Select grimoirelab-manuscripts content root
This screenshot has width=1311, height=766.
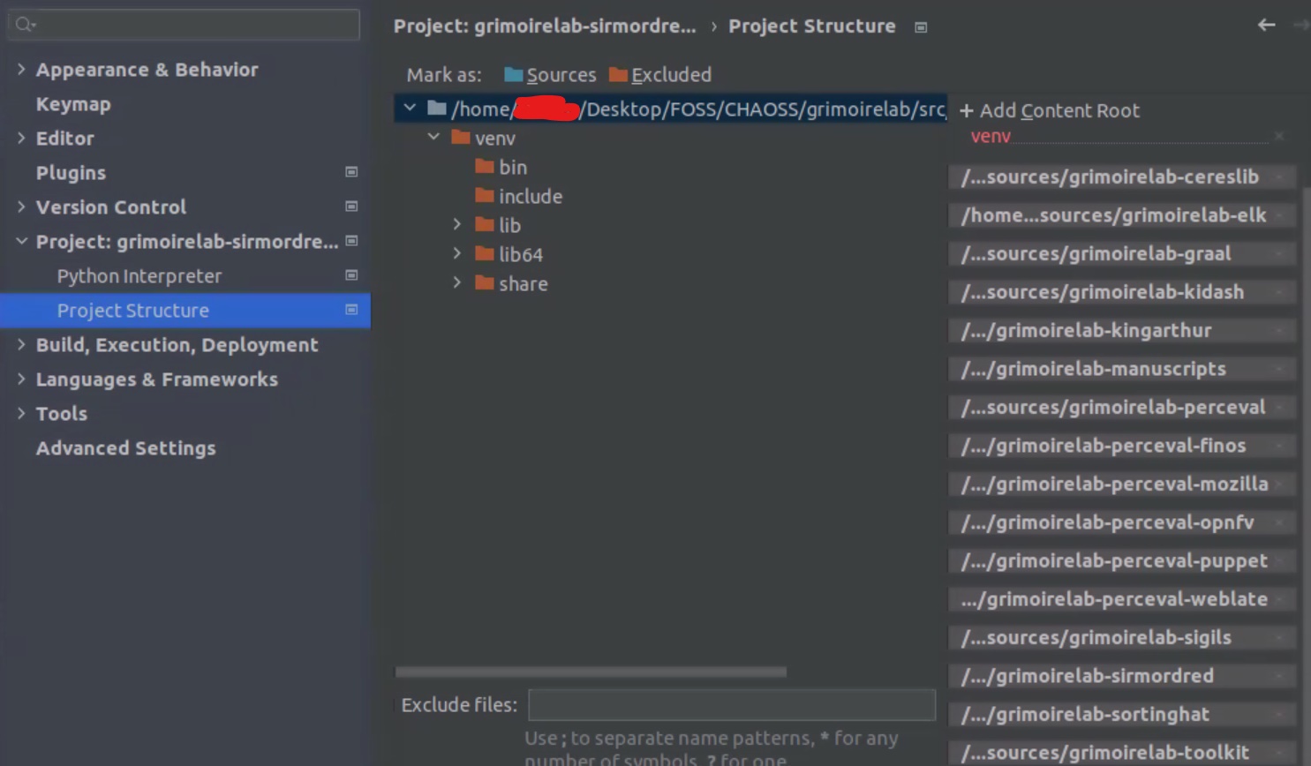(x=1121, y=368)
